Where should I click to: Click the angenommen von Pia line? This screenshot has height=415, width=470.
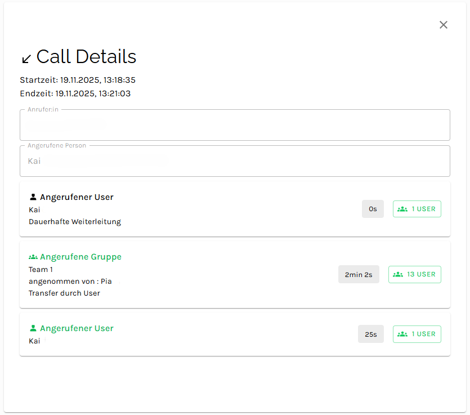coord(70,281)
